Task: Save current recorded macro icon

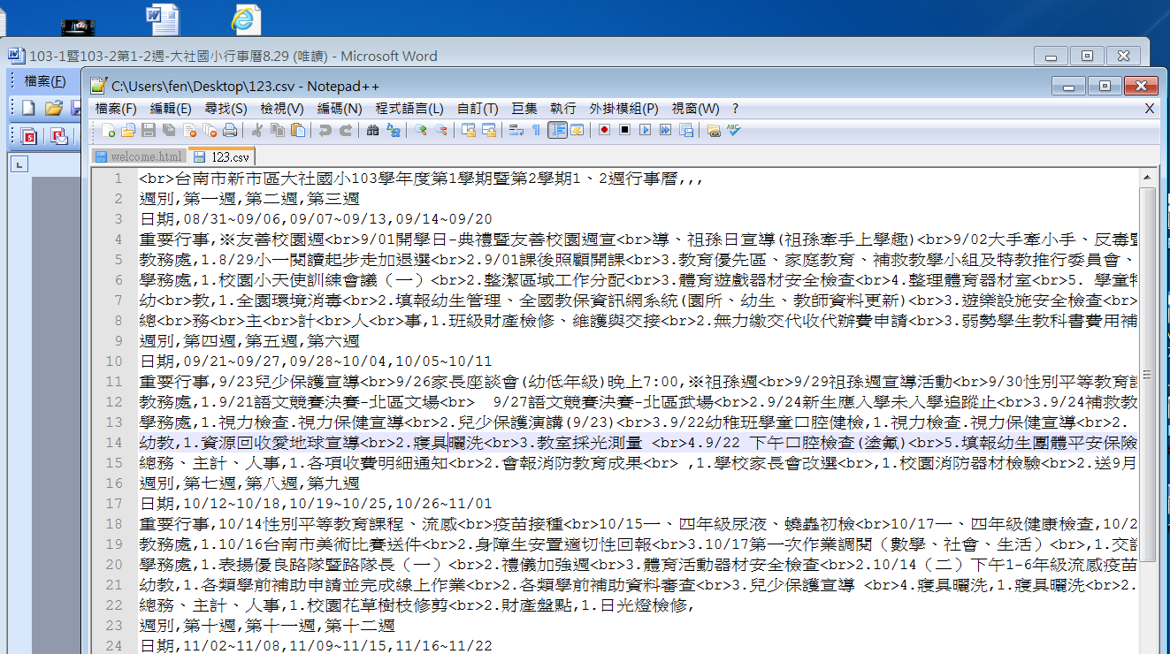Action: click(685, 130)
